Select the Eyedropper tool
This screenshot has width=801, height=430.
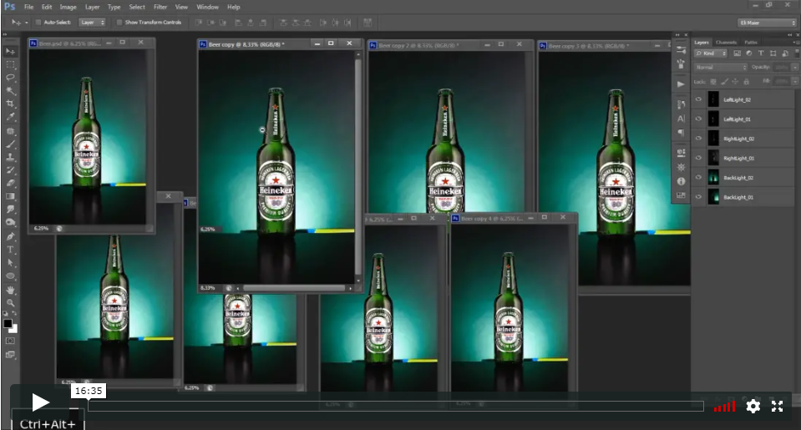pyautogui.click(x=10, y=117)
